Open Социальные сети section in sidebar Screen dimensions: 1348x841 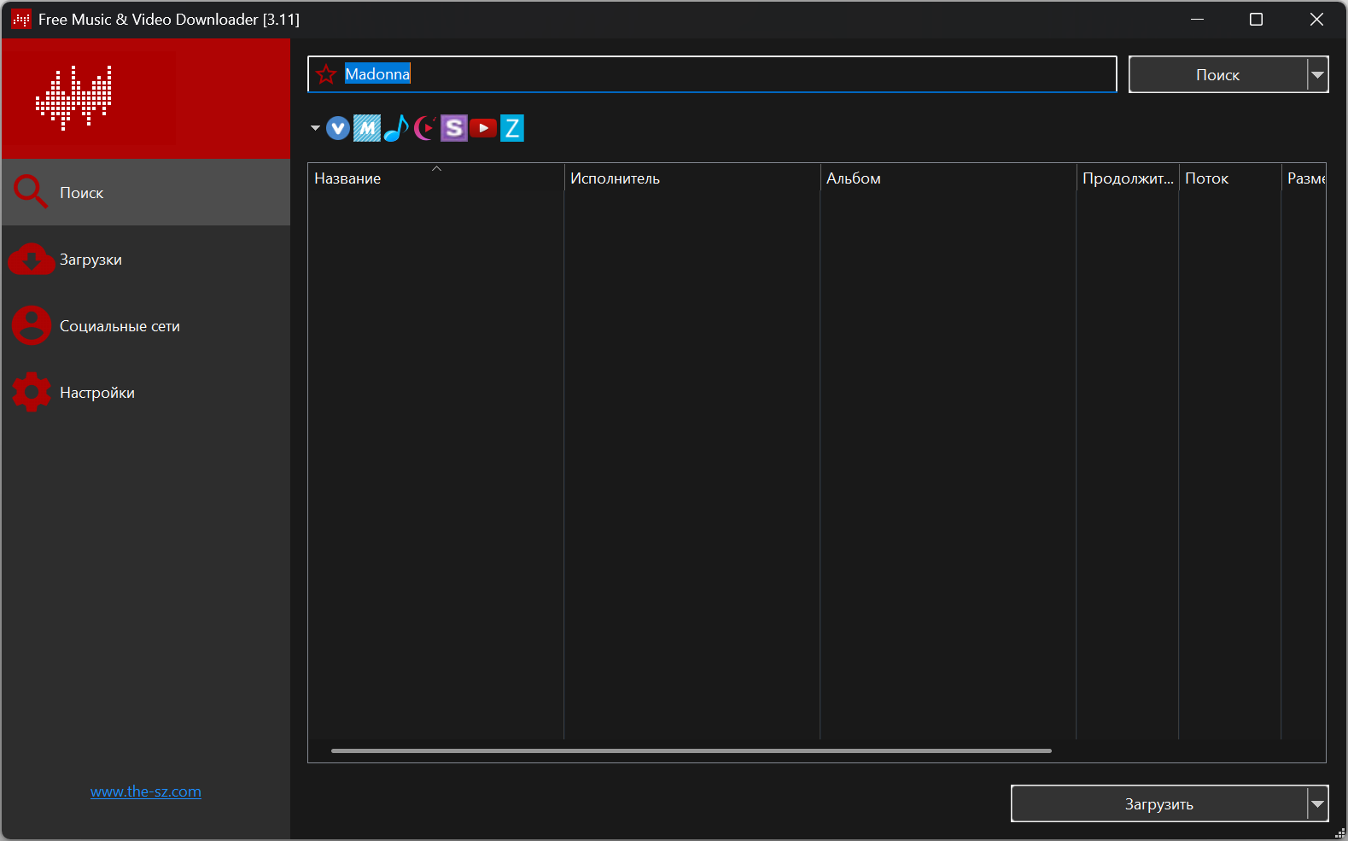pyautogui.click(x=146, y=325)
